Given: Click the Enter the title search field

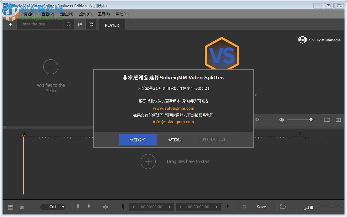Looking at the screenshot, I should coord(41,24).
